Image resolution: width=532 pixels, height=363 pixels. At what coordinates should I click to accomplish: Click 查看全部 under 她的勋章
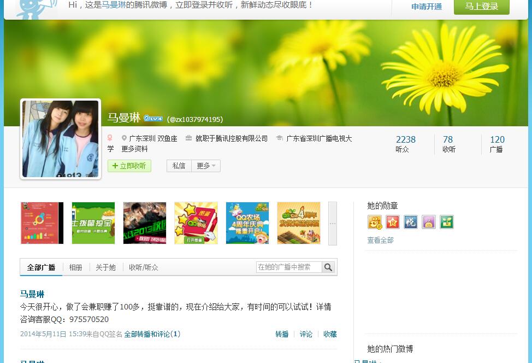(x=380, y=240)
